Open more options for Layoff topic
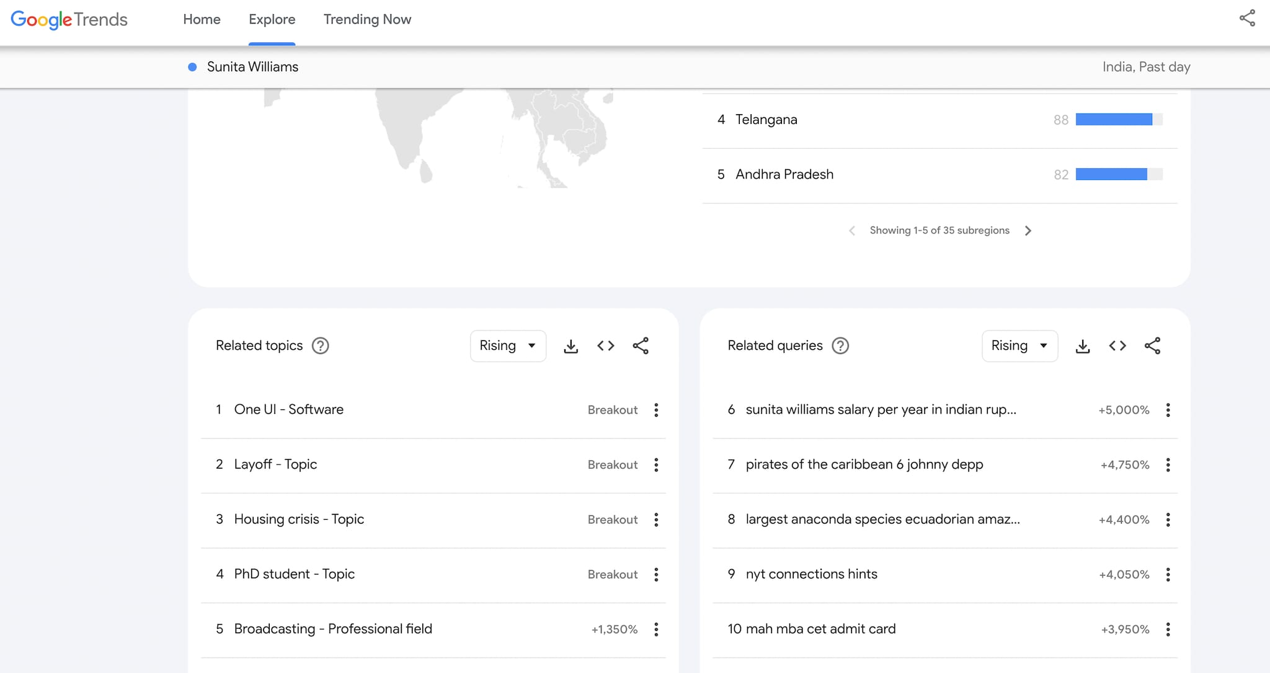Image resolution: width=1270 pixels, height=673 pixels. pos(656,465)
